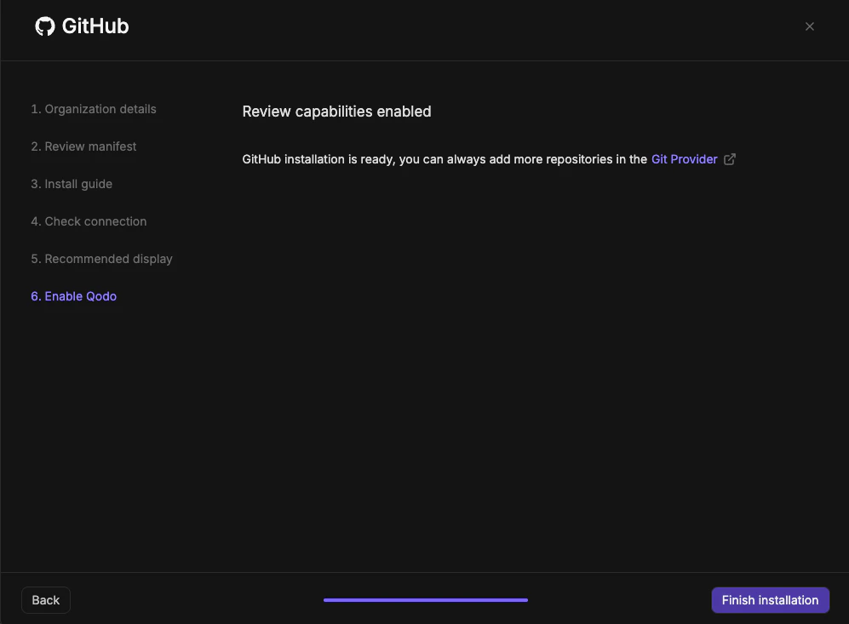Viewport: 849px width, 624px height.
Task: Click the Back button
Action: [45, 600]
